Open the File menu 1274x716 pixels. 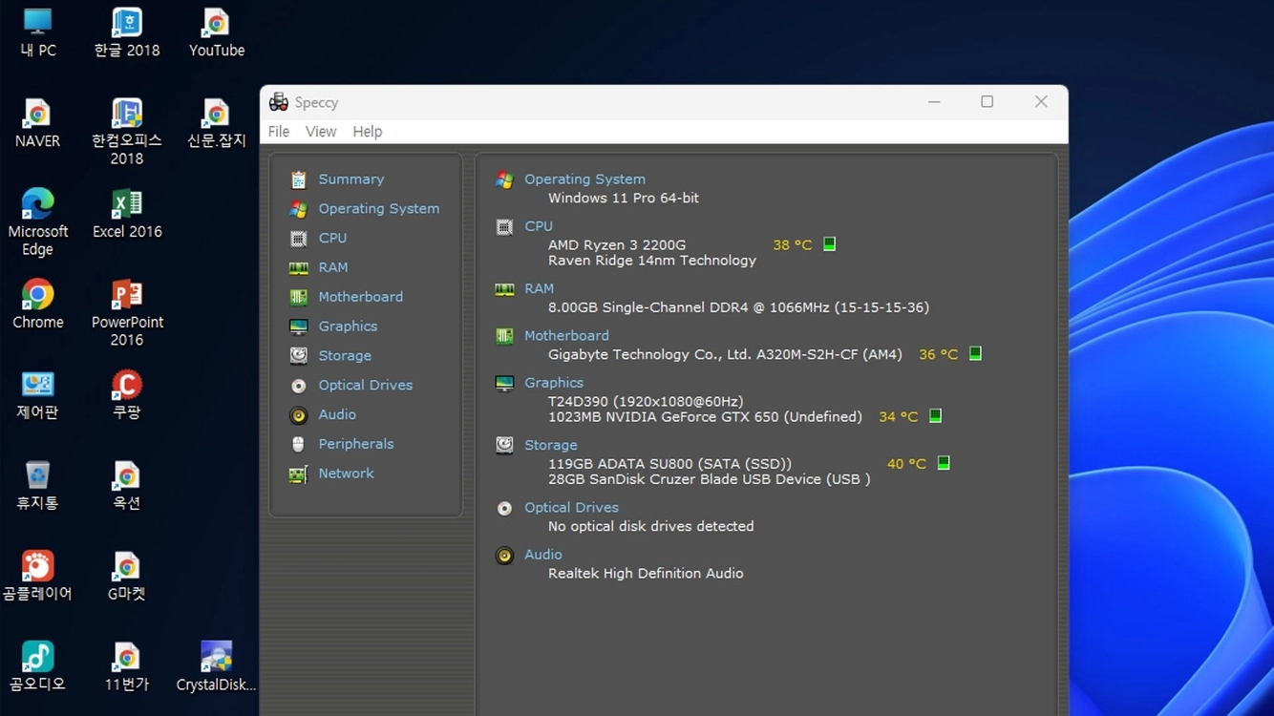[279, 132]
